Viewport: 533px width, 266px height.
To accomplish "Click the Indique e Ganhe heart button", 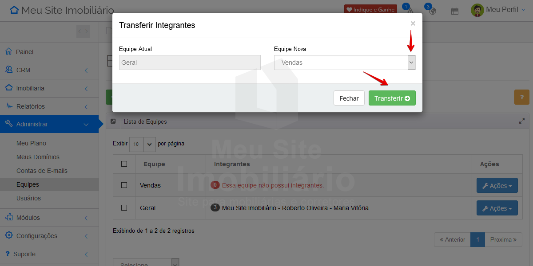I will click(370, 10).
